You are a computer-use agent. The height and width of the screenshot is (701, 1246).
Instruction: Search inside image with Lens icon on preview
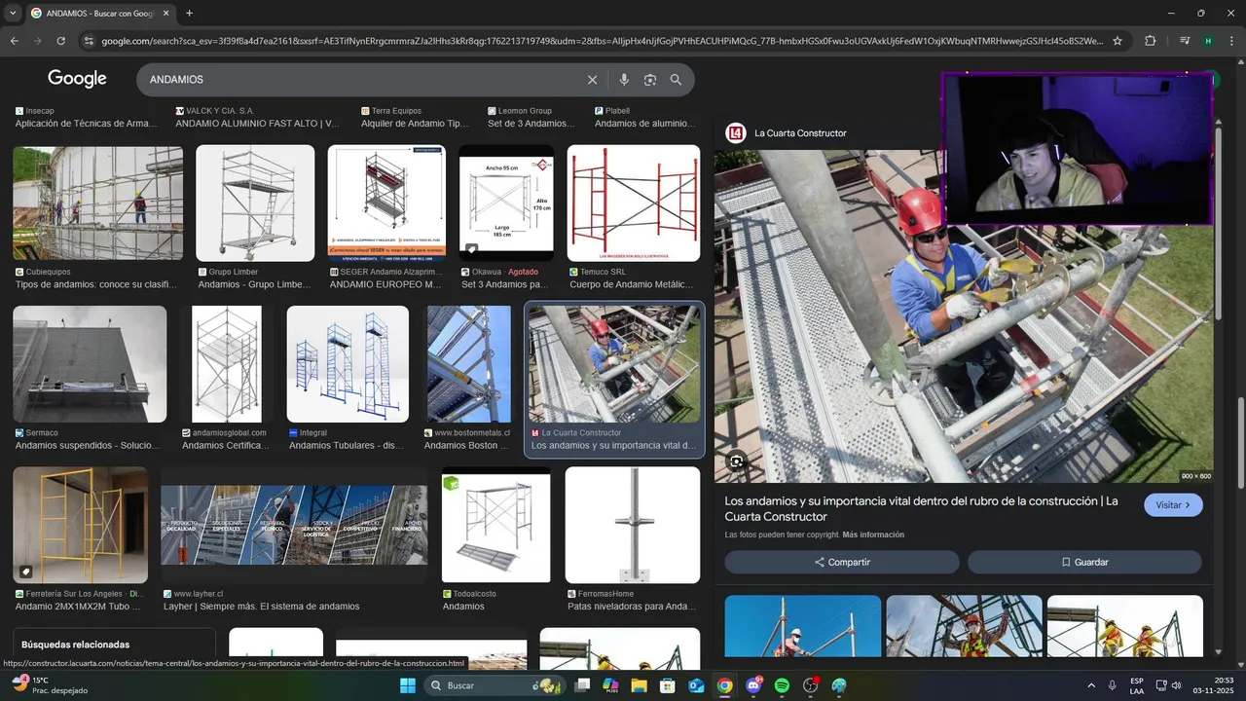click(737, 461)
